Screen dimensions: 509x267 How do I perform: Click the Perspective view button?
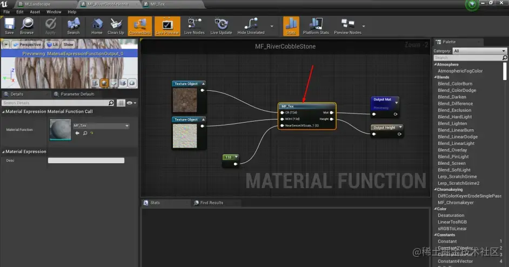point(27,44)
